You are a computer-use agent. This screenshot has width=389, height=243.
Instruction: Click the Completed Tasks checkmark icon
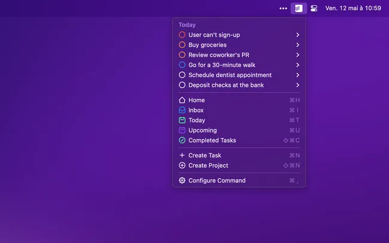click(x=182, y=141)
